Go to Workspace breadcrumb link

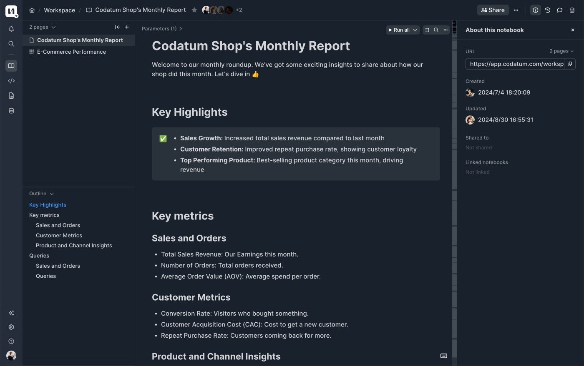pyautogui.click(x=59, y=10)
